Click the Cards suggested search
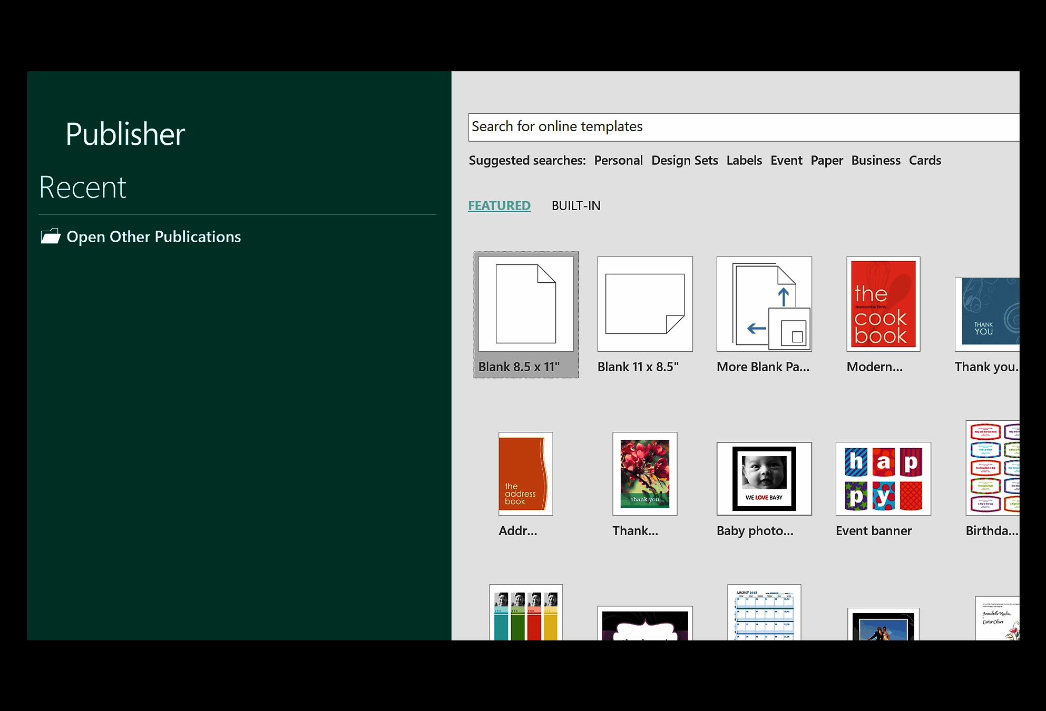The height and width of the screenshot is (711, 1046). point(925,160)
